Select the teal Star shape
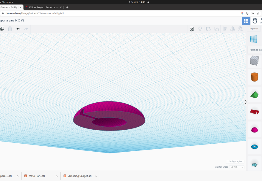Screen dimensions: 262x181 coord(255,165)
